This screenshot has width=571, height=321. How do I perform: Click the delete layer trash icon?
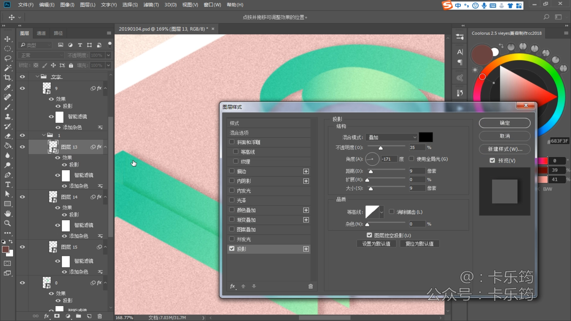[x=100, y=316]
